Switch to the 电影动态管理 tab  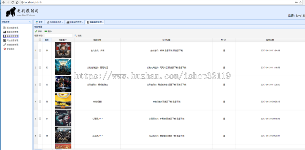click(x=74, y=22)
